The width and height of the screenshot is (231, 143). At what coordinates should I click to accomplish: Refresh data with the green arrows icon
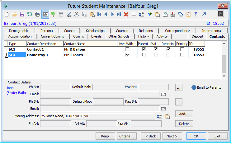pyautogui.click(x=30, y=14)
